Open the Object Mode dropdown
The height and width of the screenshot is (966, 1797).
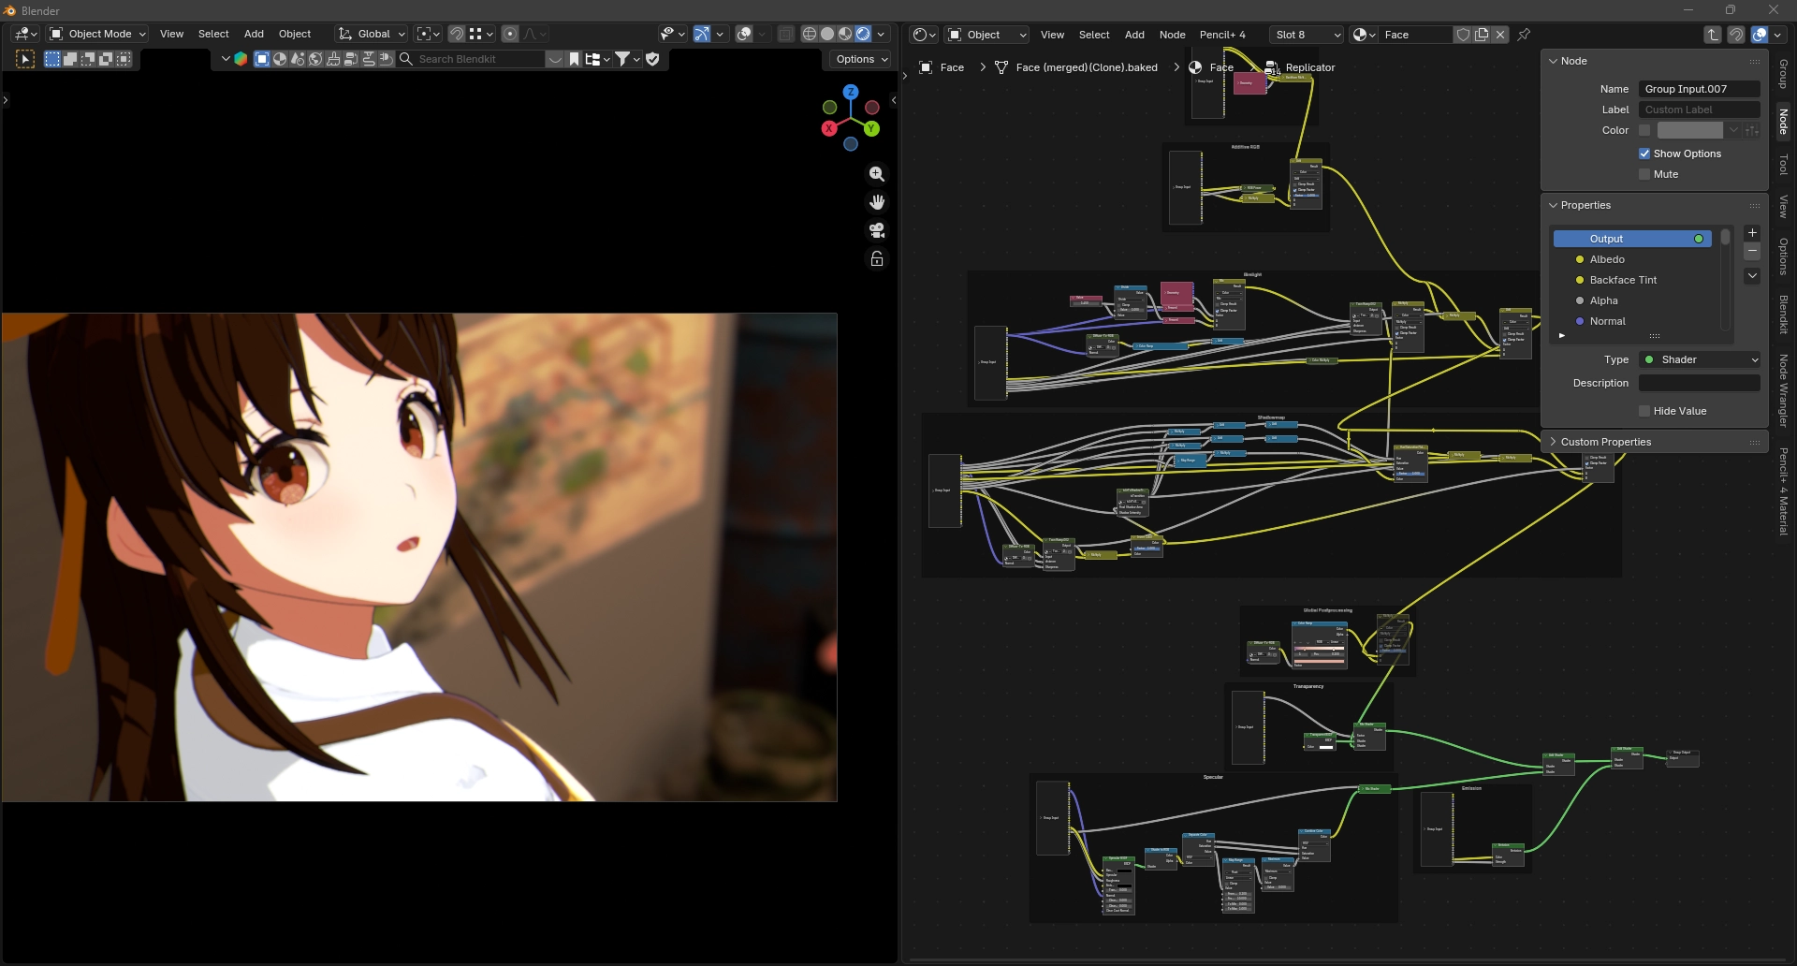tap(98, 34)
